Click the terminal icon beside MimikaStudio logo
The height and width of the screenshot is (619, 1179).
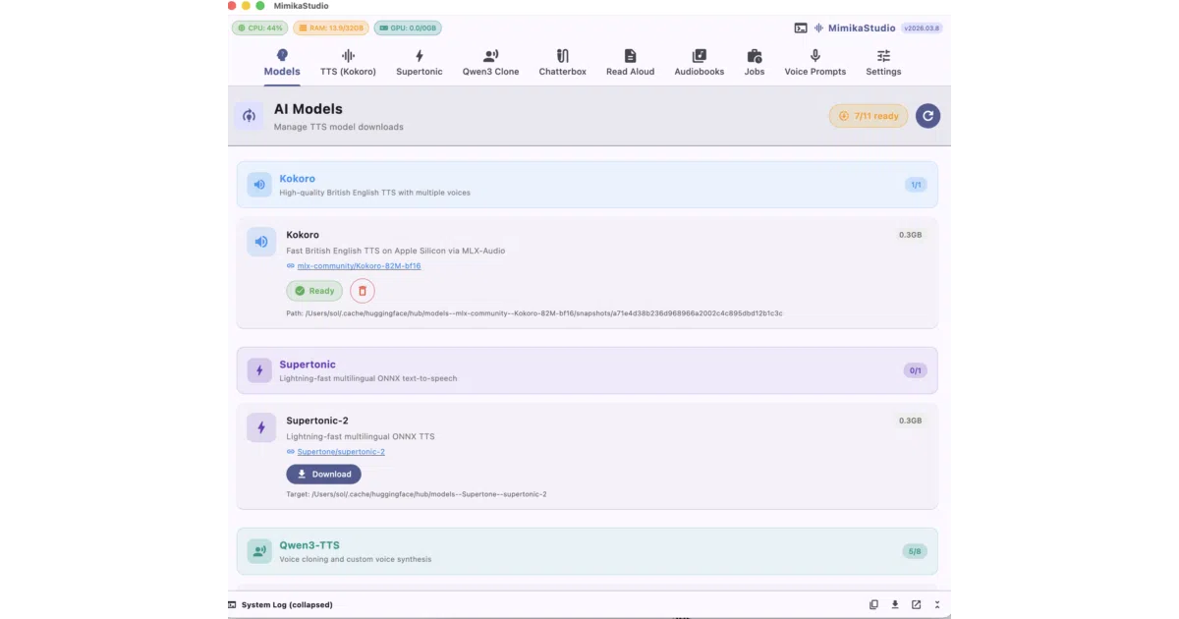point(801,28)
